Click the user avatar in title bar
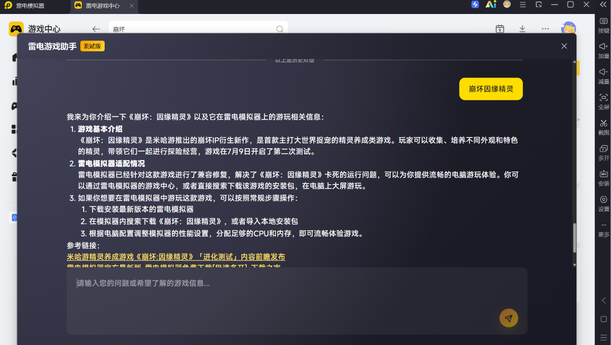611x345 pixels. [507, 5]
